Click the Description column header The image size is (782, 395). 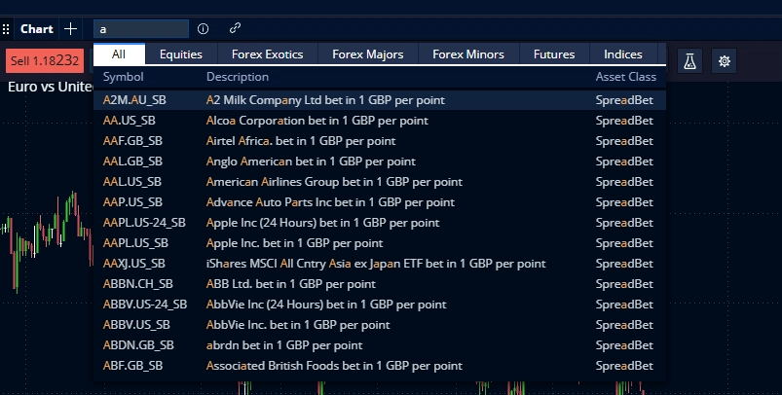point(238,77)
